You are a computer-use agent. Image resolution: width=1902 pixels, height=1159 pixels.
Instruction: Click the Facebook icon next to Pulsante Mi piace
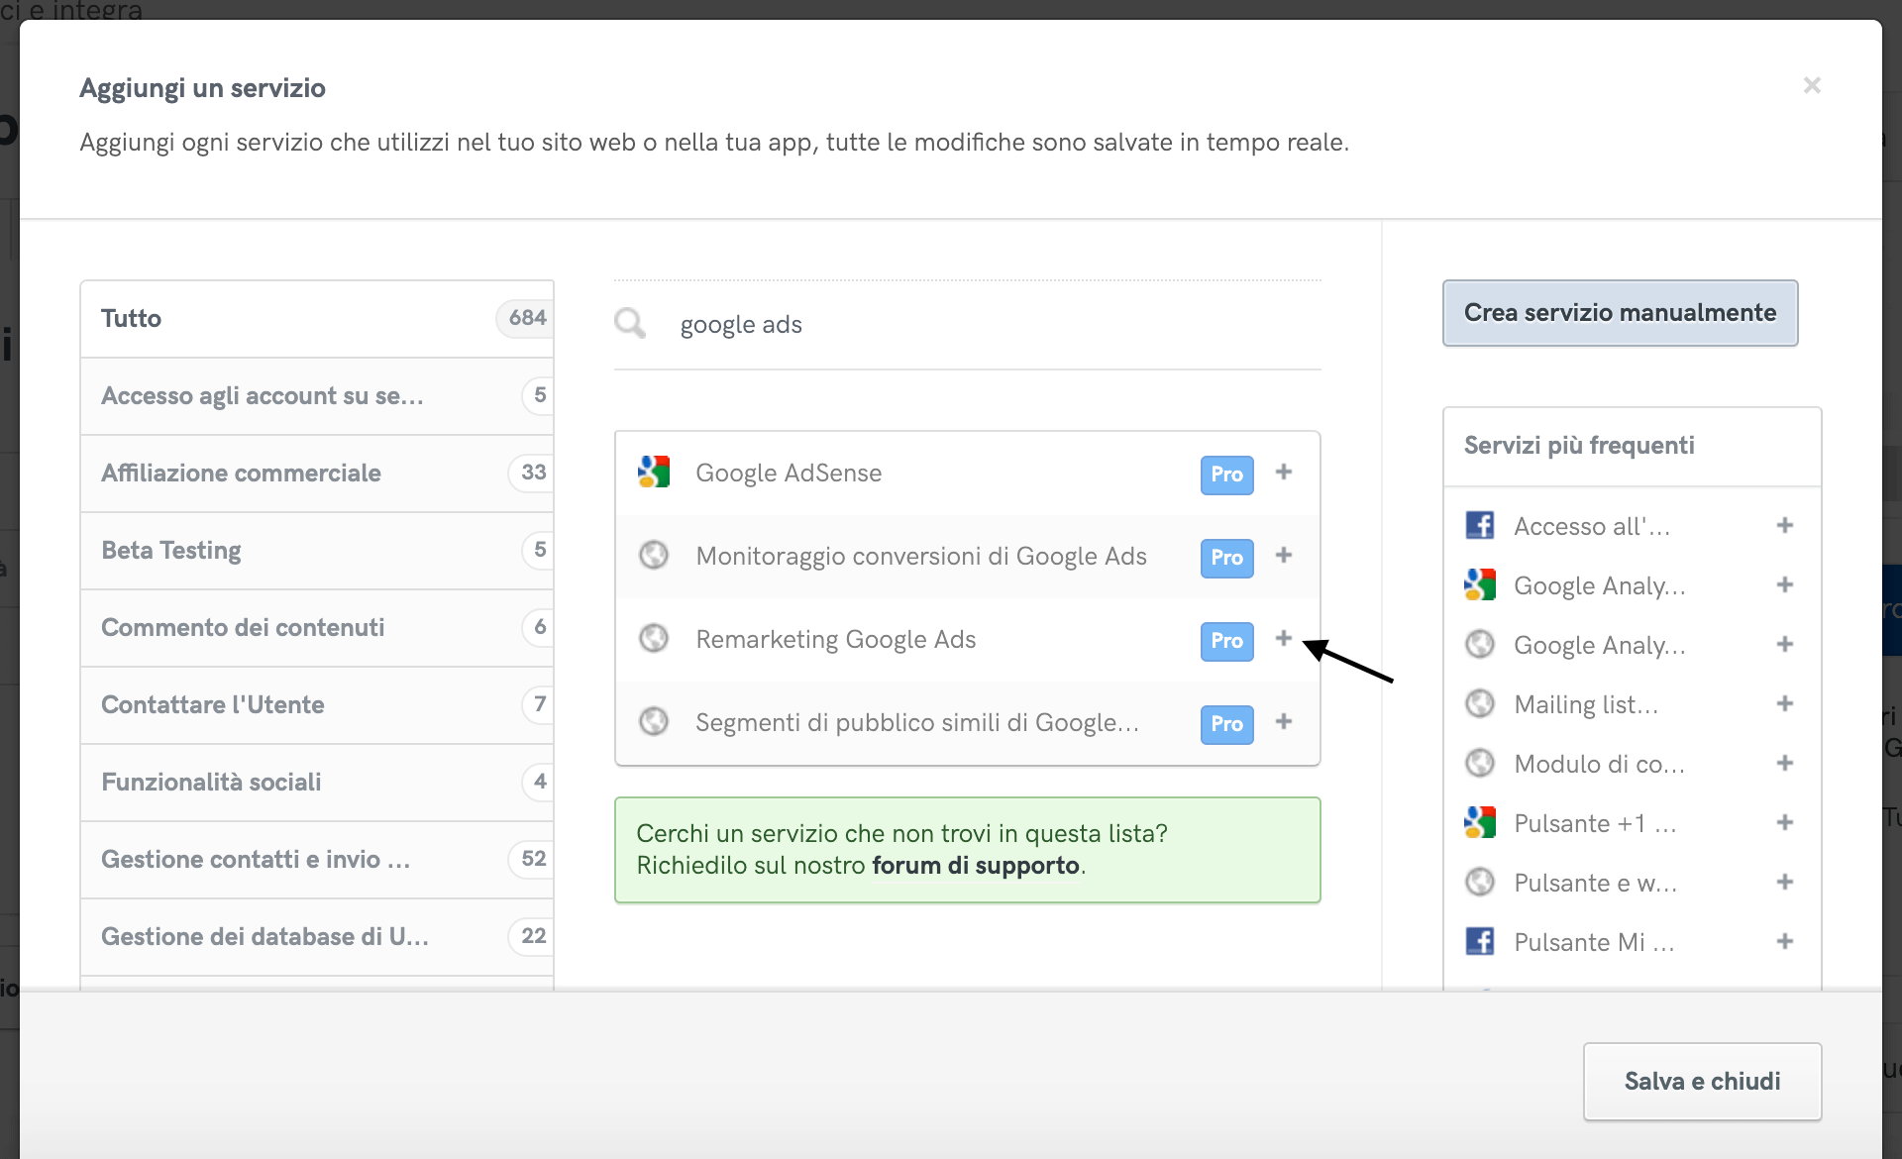1480,941
